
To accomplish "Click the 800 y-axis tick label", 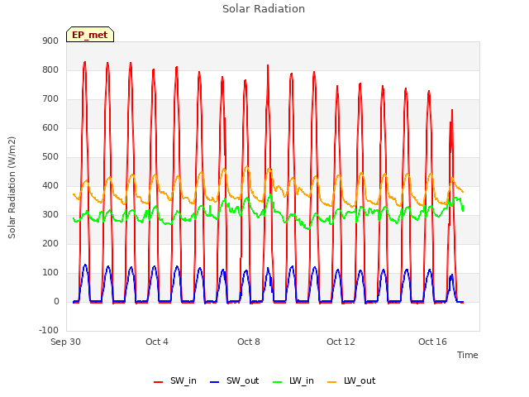I will click(x=50, y=70).
